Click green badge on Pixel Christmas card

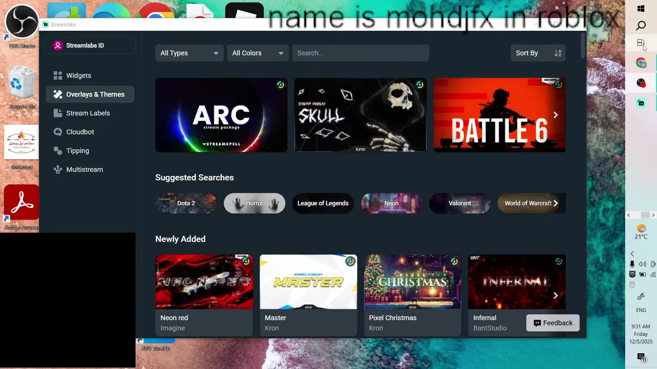454,261
